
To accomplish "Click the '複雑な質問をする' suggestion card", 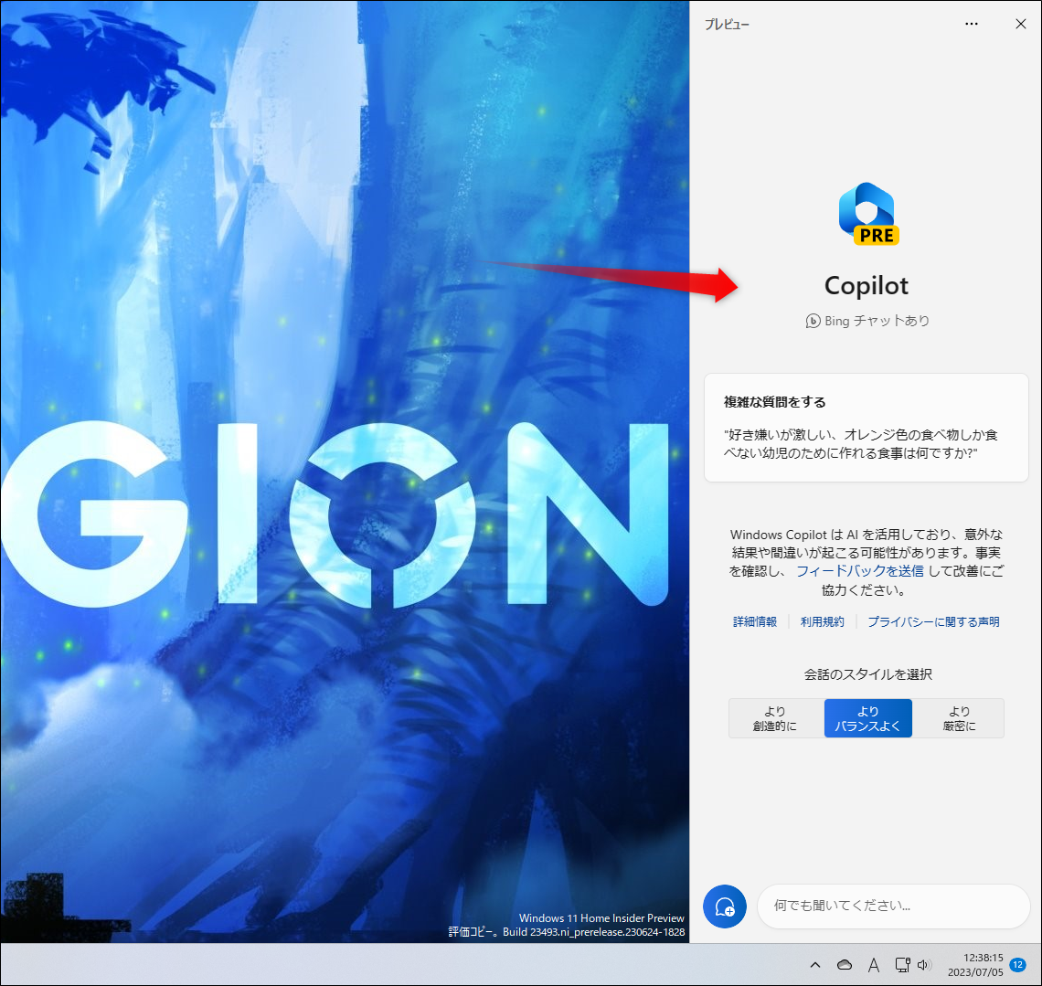I will (866, 428).
